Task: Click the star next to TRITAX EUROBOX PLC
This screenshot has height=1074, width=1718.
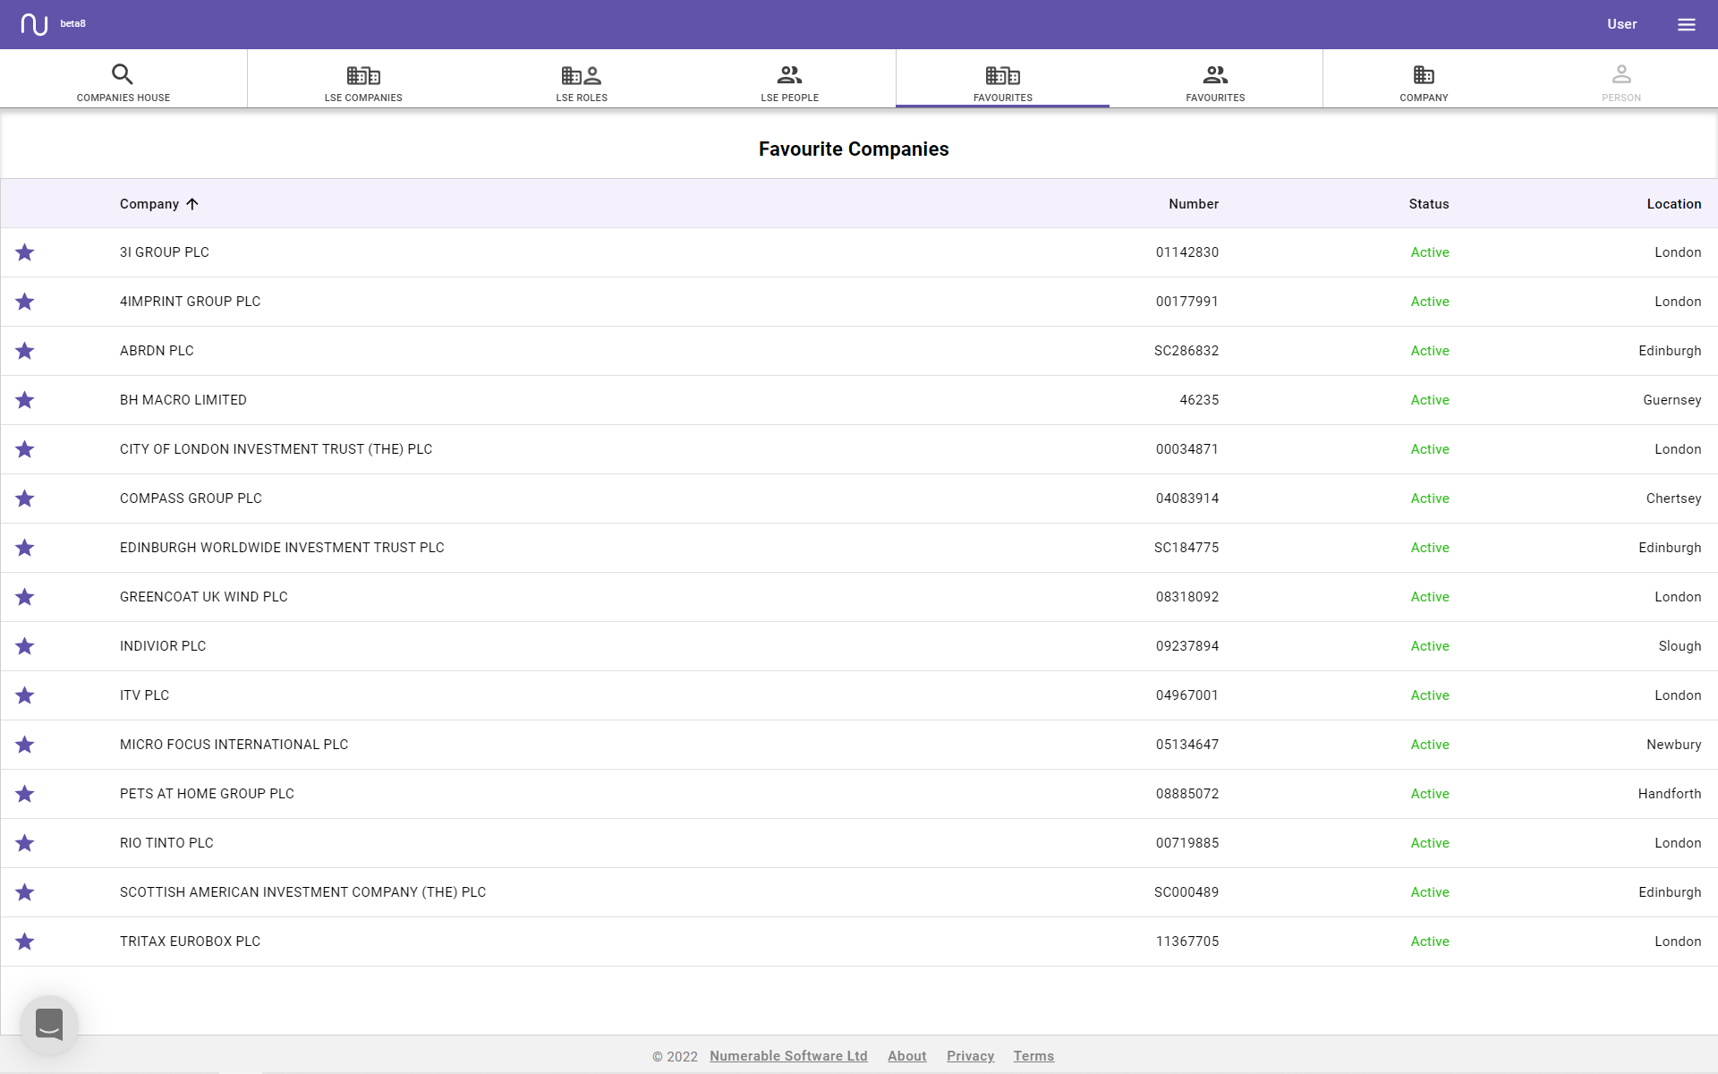Action: click(25, 942)
